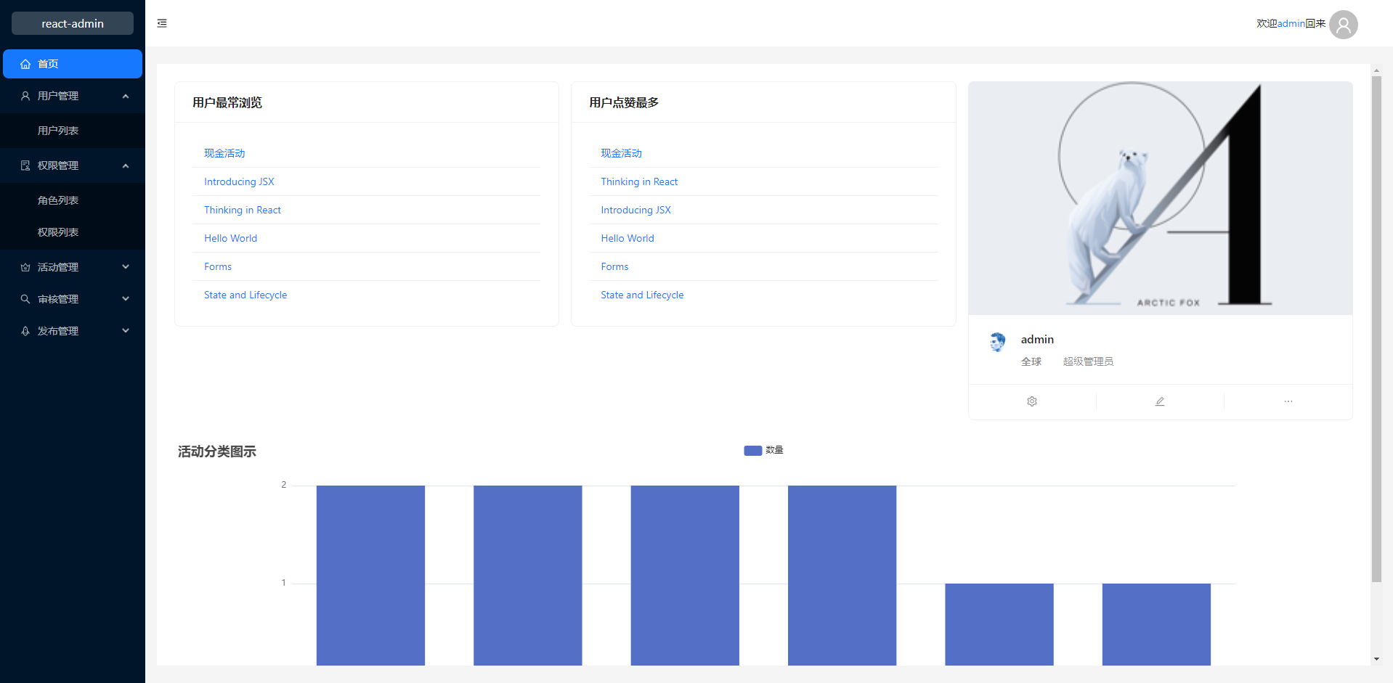This screenshot has width=1393, height=683.
Task: Click the first bar in the chart
Action: pos(370,575)
